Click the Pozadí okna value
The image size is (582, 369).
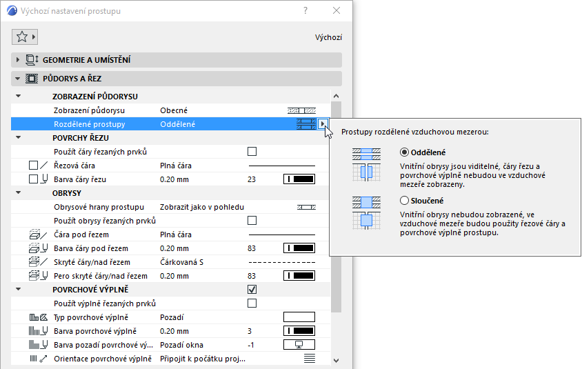tap(181, 345)
